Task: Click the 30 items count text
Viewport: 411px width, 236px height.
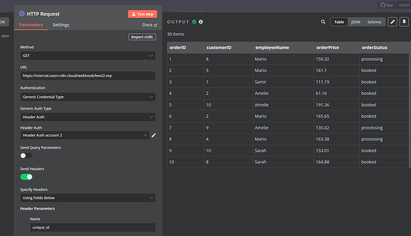Action: click(x=175, y=34)
